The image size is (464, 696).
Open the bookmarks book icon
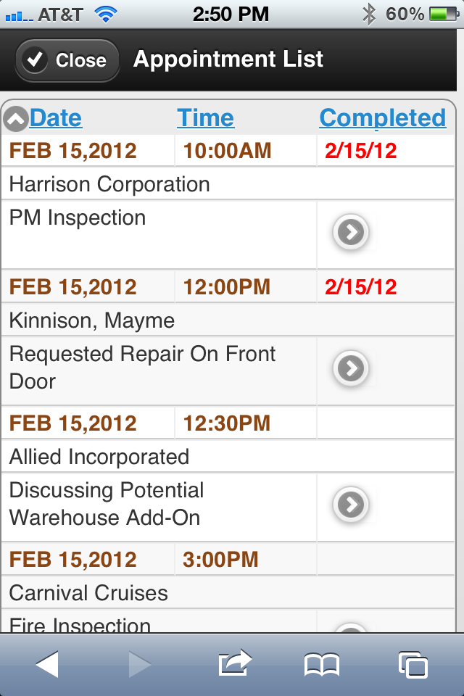coord(321,665)
